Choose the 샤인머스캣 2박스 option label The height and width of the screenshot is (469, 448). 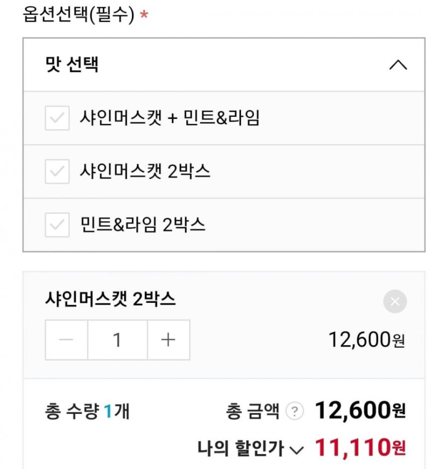[x=145, y=172]
